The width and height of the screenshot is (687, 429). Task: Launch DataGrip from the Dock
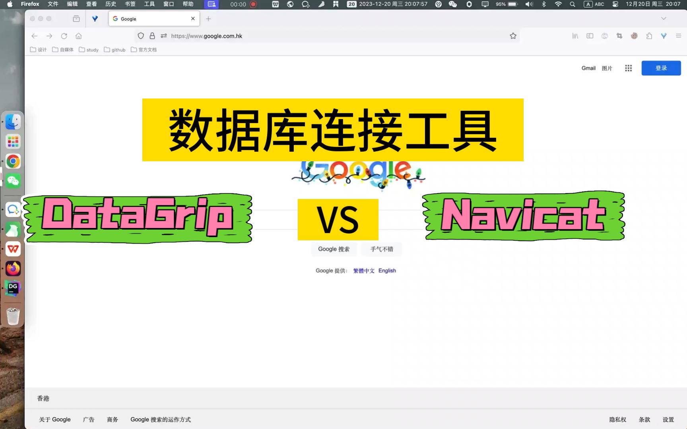pos(13,288)
